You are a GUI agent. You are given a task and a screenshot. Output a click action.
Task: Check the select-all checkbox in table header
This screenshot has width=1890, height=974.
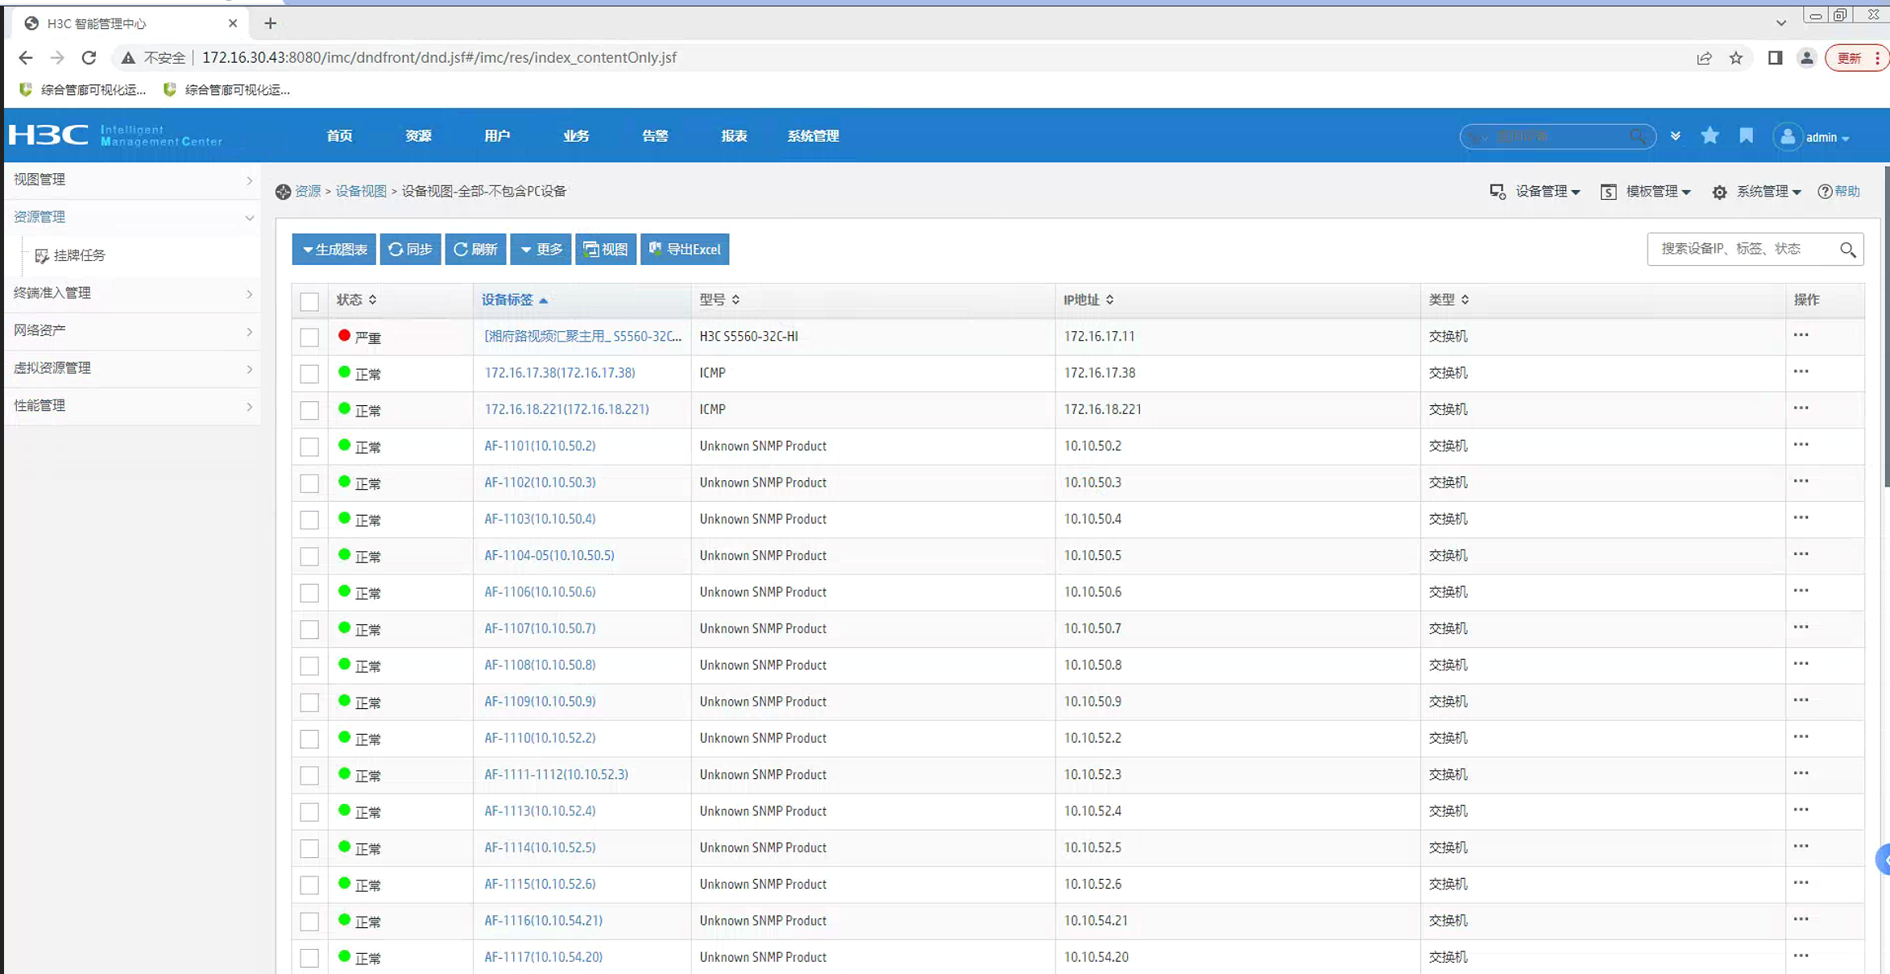pyautogui.click(x=309, y=301)
